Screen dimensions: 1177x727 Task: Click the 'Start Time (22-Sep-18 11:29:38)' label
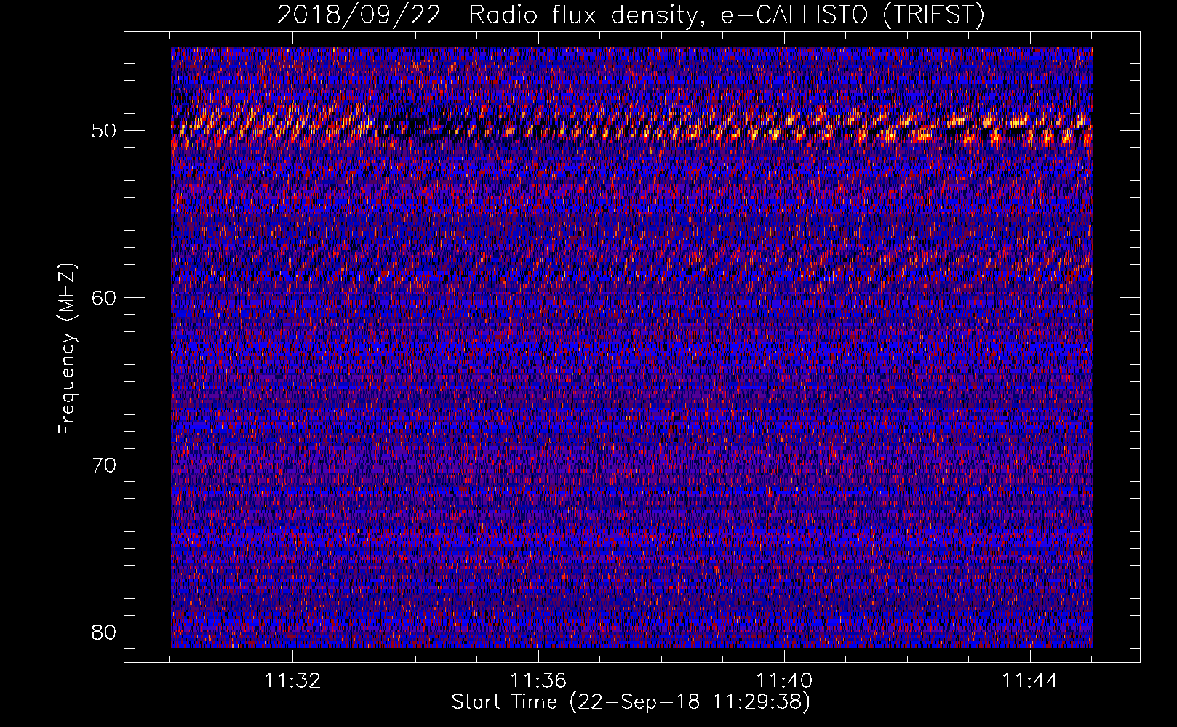631,702
